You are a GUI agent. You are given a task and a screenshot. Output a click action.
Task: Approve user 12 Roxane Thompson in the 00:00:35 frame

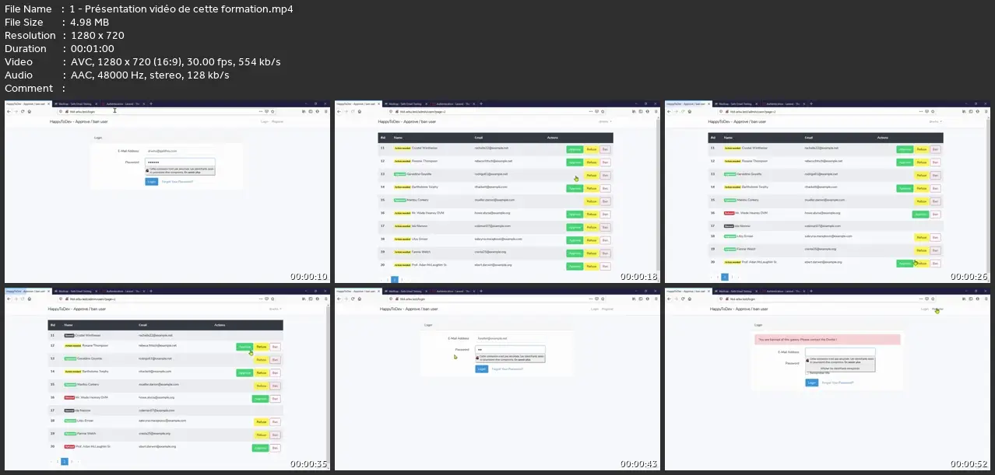click(244, 347)
